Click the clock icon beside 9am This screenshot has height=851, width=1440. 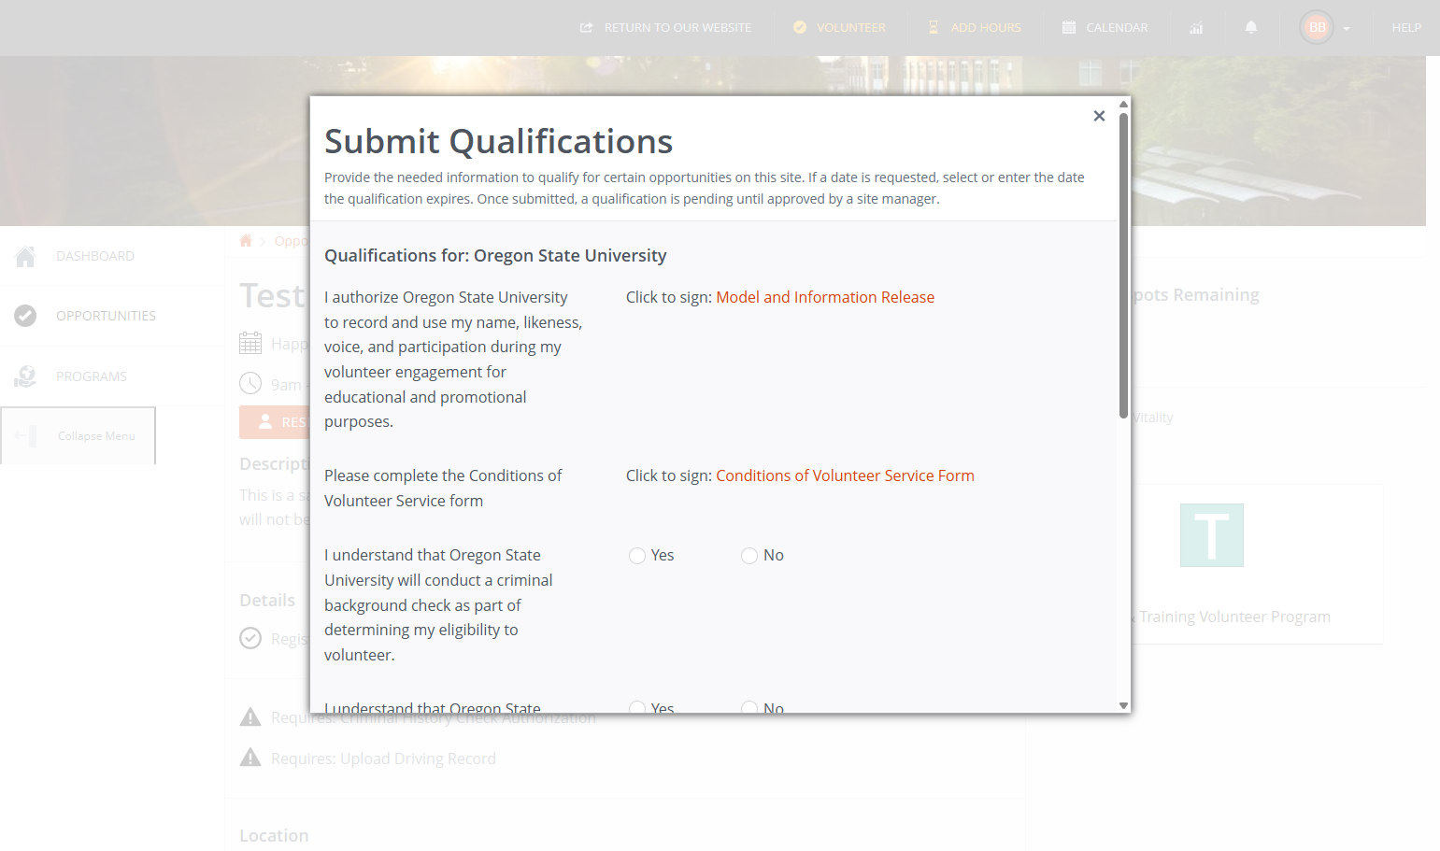(250, 383)
